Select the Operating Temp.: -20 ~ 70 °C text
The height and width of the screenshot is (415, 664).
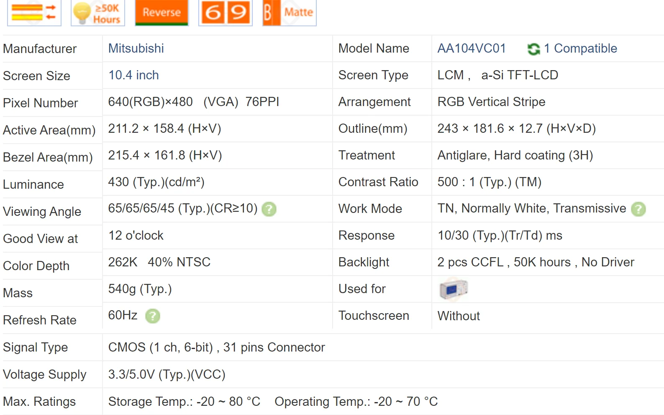tap(356, 402)
